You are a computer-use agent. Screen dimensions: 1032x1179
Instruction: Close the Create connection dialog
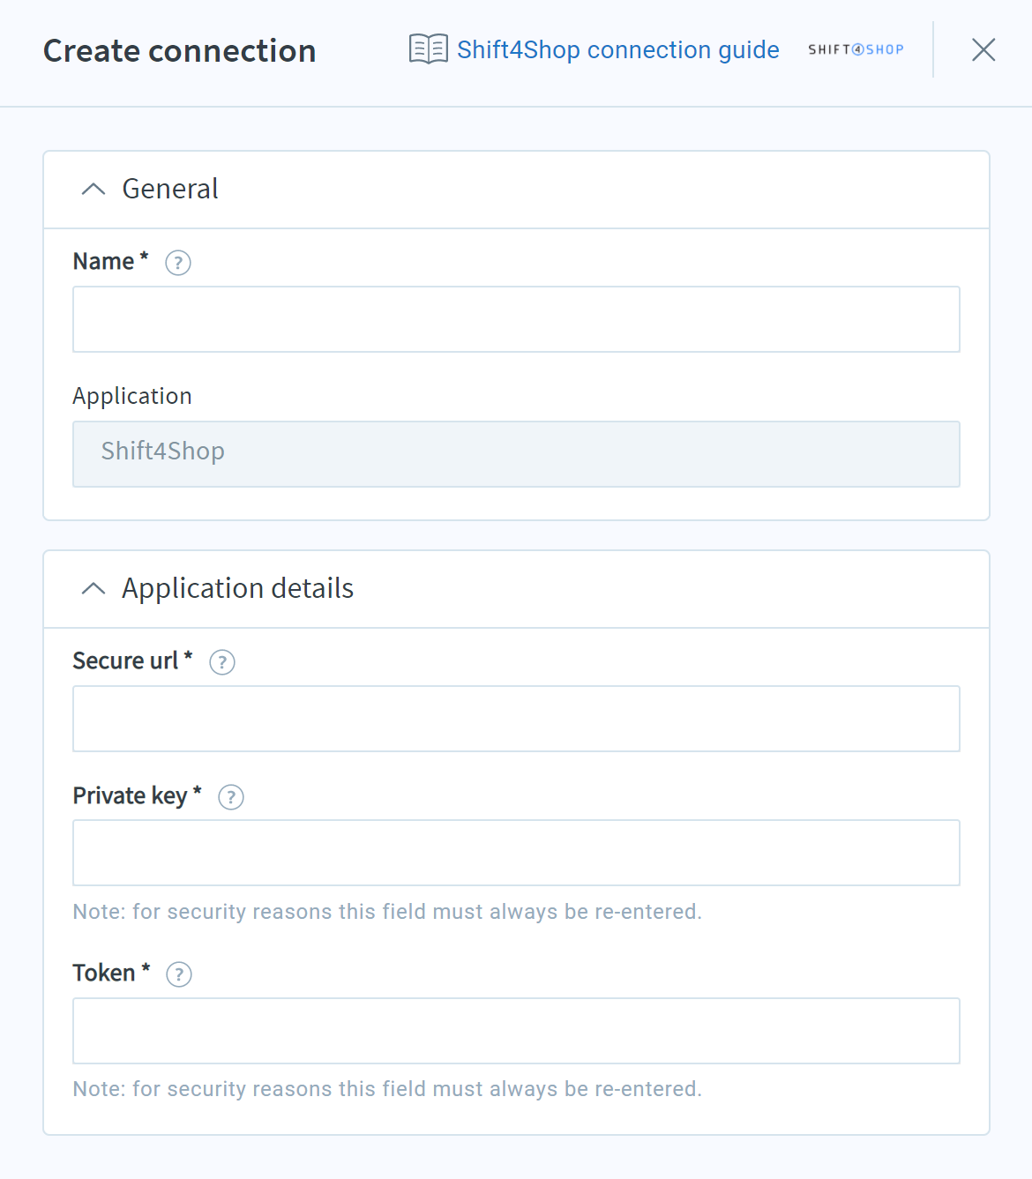983,49
